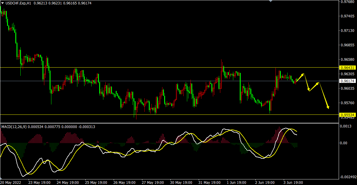
Task: Click the yellow 0.96431 price tag
Action: point(347,68)
